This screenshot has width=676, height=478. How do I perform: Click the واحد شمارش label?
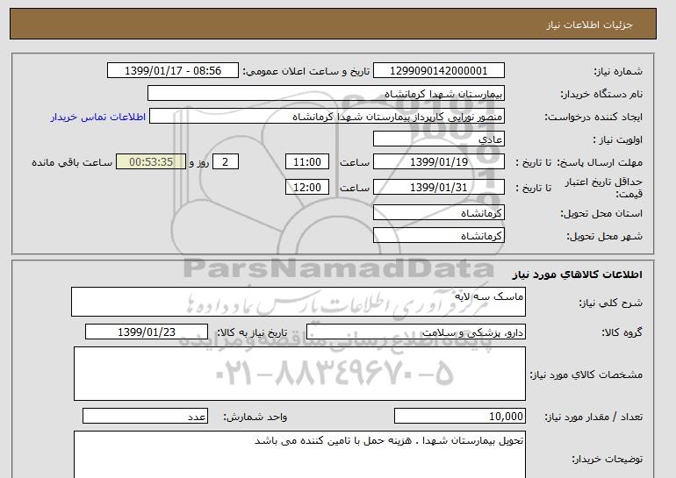255,417
